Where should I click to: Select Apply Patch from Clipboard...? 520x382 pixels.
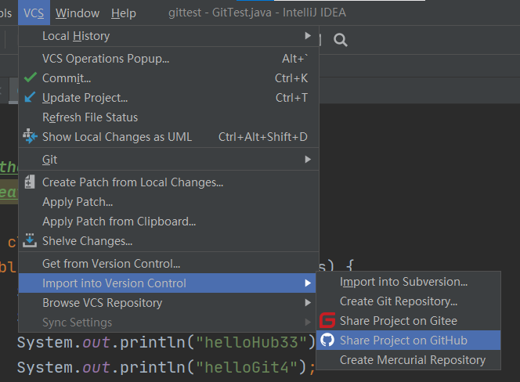pos(169,222)
